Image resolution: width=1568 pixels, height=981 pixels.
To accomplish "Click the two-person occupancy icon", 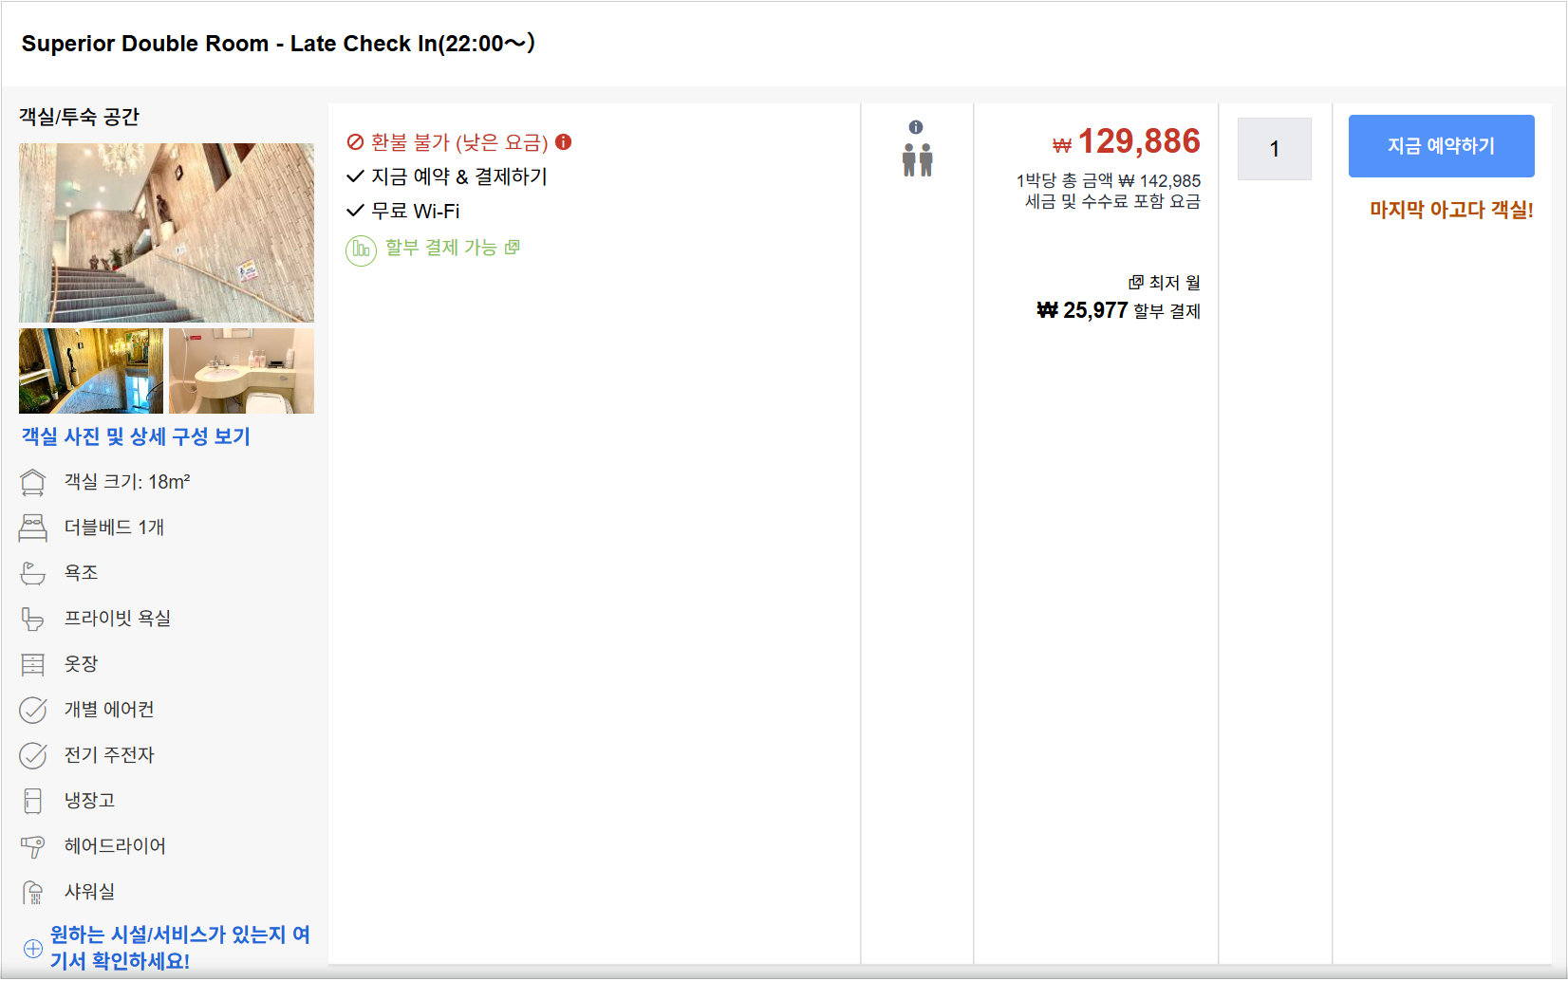I will (916, 160).
